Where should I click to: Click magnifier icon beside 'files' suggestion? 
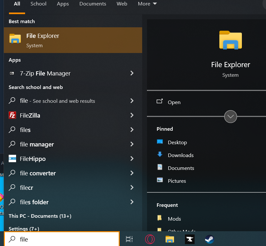[x=12, y=130]
